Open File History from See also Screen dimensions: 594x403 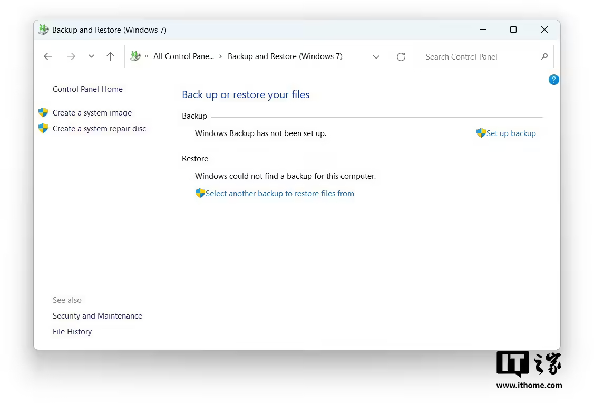72,332
